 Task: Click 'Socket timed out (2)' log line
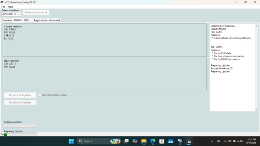pyautogui.click(x=221, y=69)
